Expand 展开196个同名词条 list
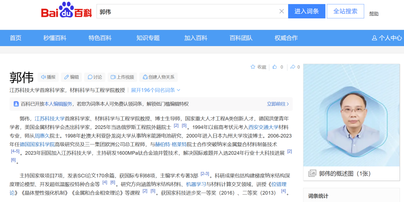 (155, 90)
